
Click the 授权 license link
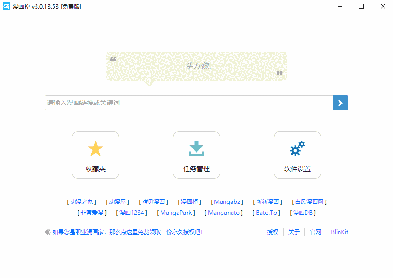coord(272,232)
